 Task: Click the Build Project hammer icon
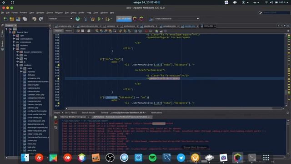click(85, 19)
